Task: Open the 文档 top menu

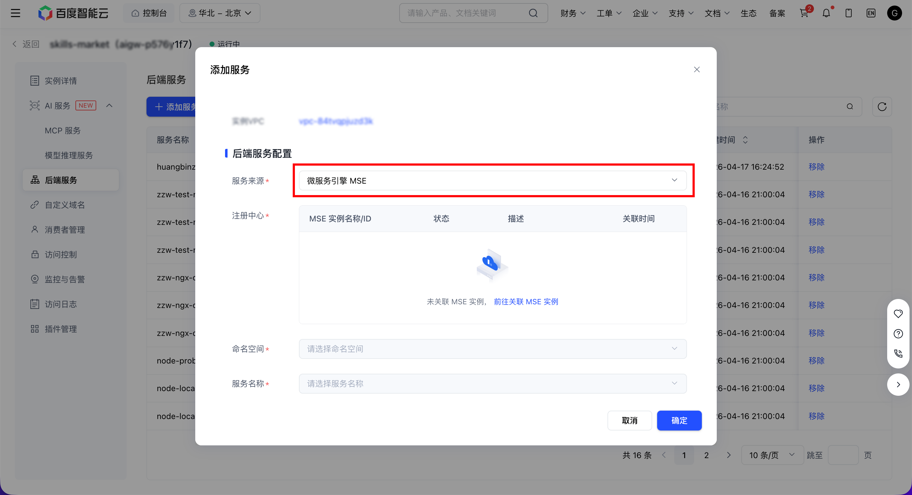Action: click(x=717, y=13)
